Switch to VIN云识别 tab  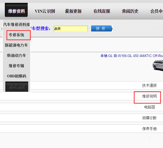[x=45, y=11]
